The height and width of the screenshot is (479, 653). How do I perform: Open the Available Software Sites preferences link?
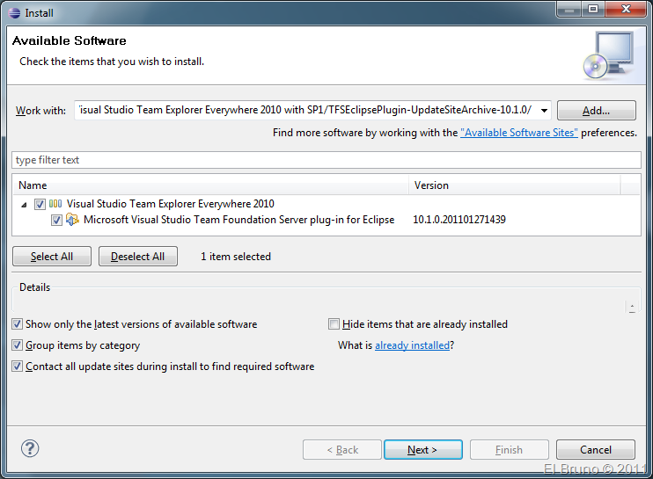(519, 133)
